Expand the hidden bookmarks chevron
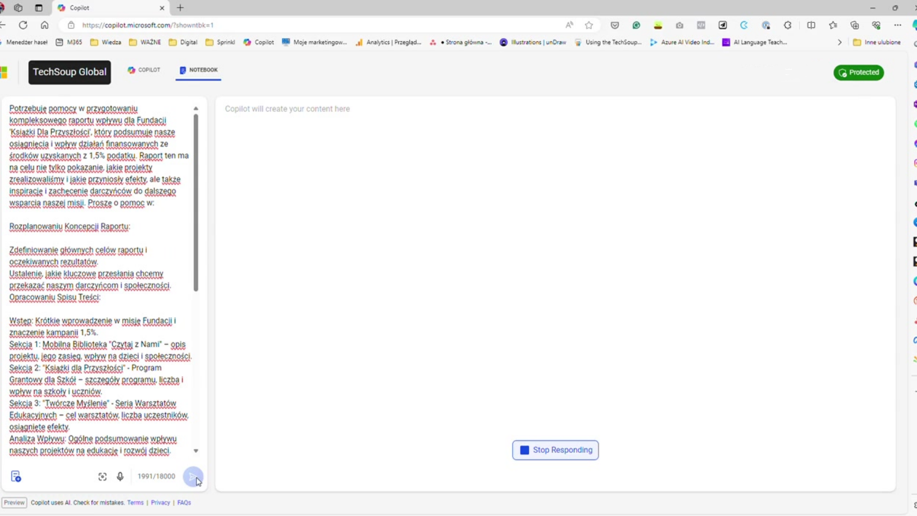 tap(840, 43)
